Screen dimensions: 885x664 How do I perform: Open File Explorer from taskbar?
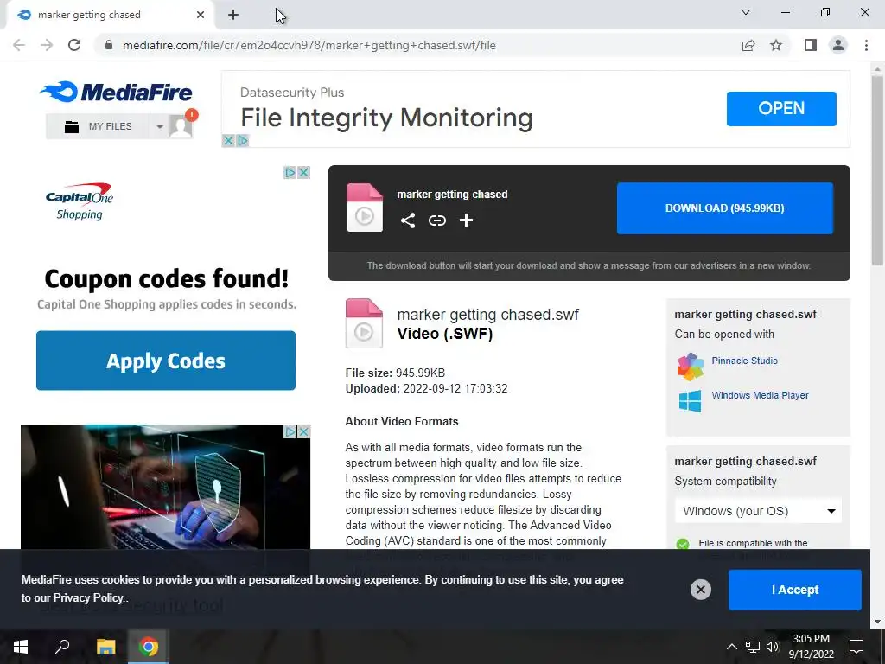point(105,647)
